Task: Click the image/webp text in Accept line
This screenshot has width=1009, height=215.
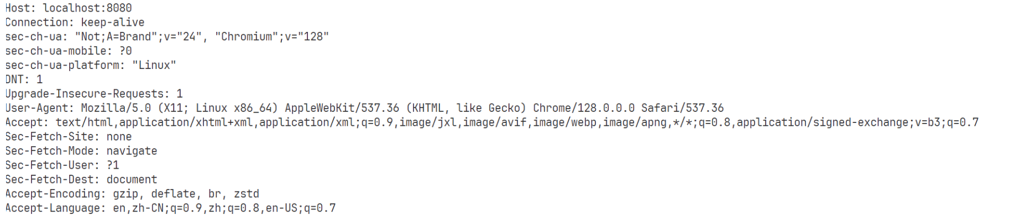Action: 564,122
